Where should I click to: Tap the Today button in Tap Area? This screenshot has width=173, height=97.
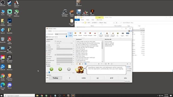[55, 78]
